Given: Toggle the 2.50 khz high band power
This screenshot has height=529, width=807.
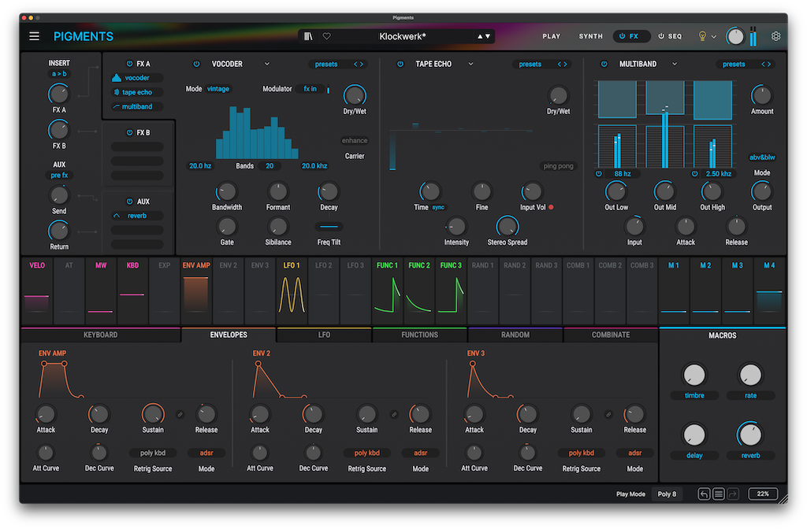Looking at the screenshot, I should pos(694,174).
